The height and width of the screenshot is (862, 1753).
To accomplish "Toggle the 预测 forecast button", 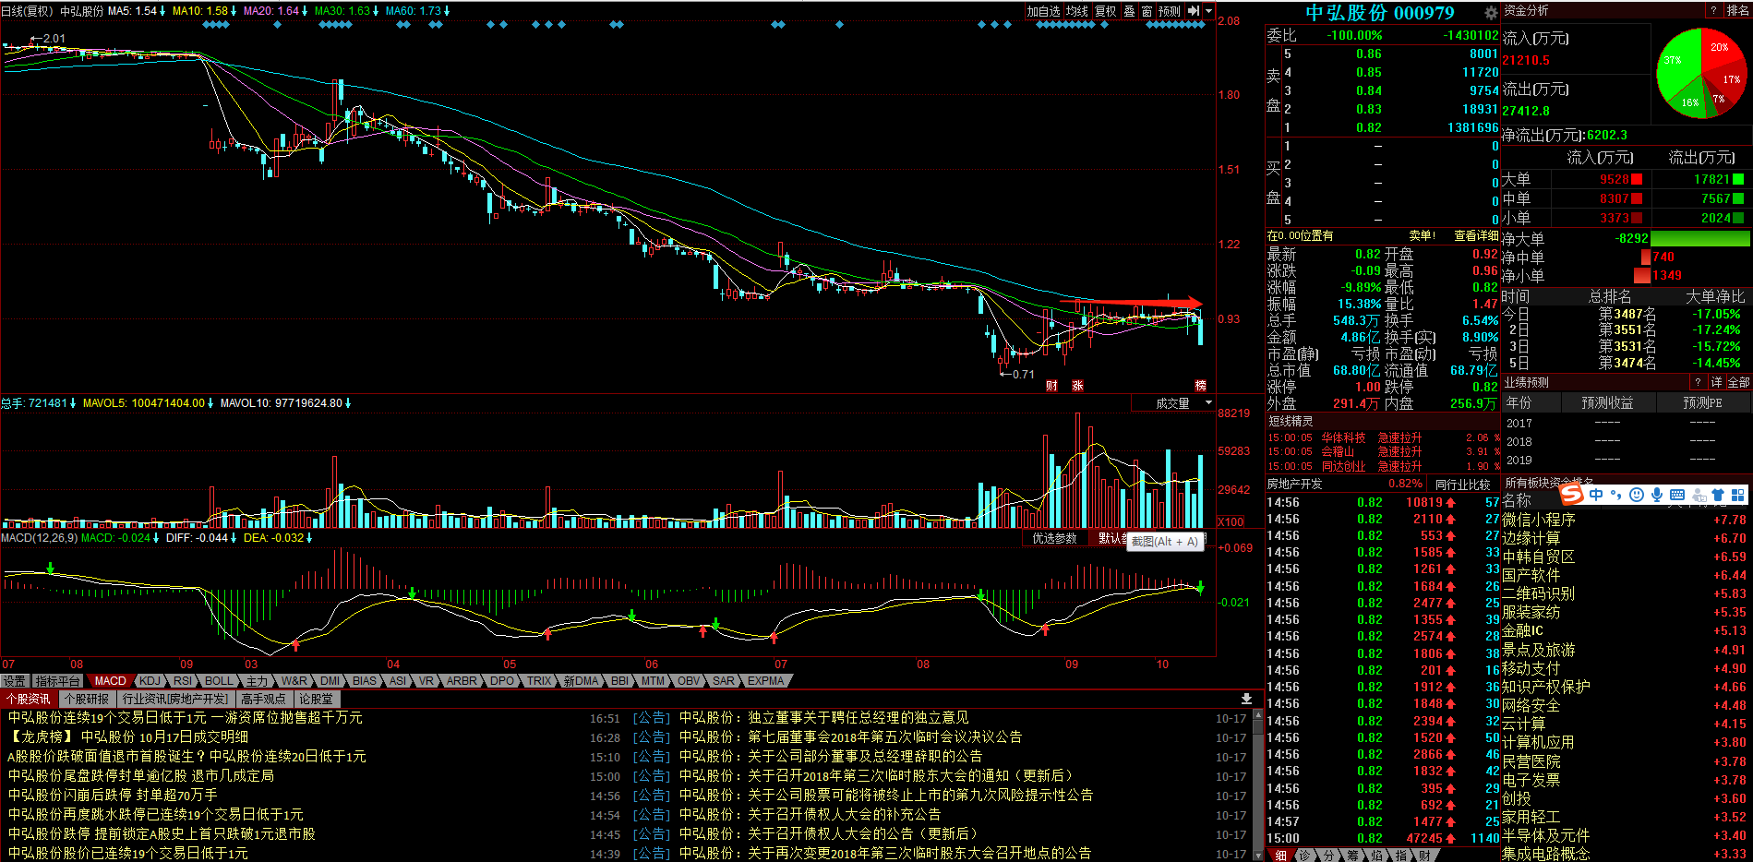I will [x=1170, y=11].
